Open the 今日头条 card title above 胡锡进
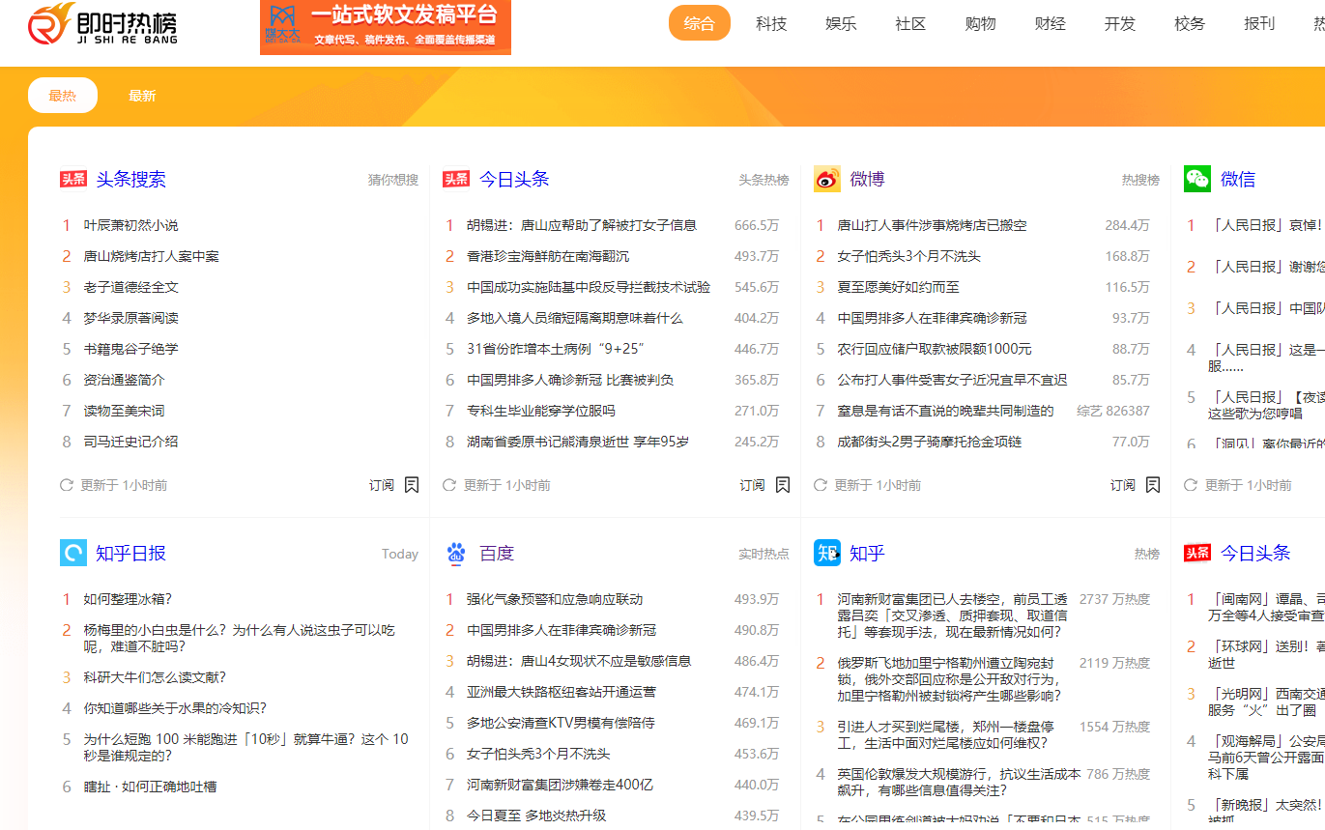1325x830 pixels. click(x=514, y=179)
